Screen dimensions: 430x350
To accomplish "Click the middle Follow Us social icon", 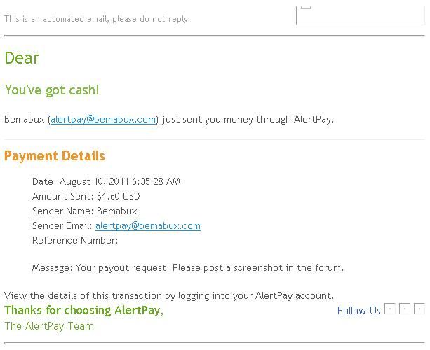I will (x=405, y=309).
